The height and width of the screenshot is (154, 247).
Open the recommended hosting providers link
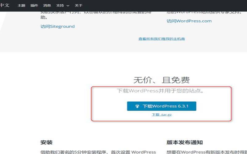(x=161, y=39)
